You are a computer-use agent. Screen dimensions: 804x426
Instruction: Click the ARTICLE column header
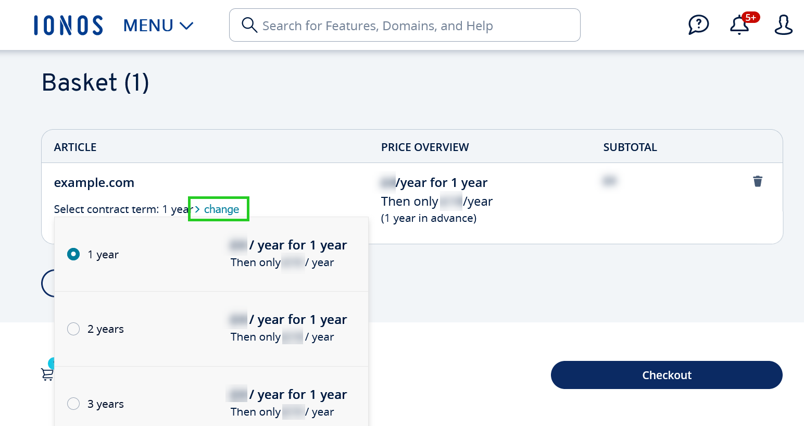pos(75,147)
